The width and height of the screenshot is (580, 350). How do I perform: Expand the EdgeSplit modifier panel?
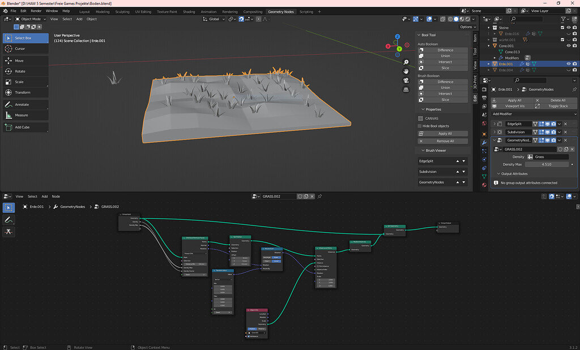click(495, 123)
